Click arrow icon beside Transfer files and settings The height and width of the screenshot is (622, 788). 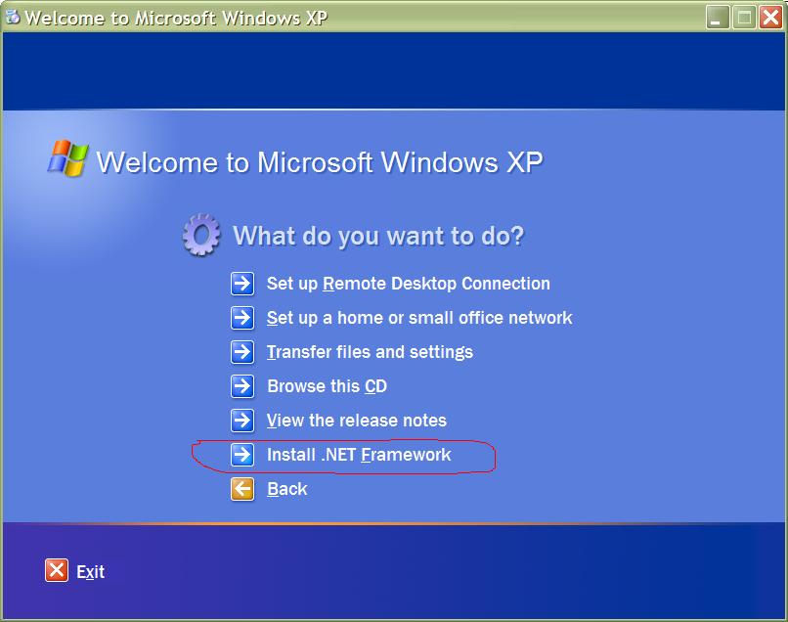click(x=242, y=352)
